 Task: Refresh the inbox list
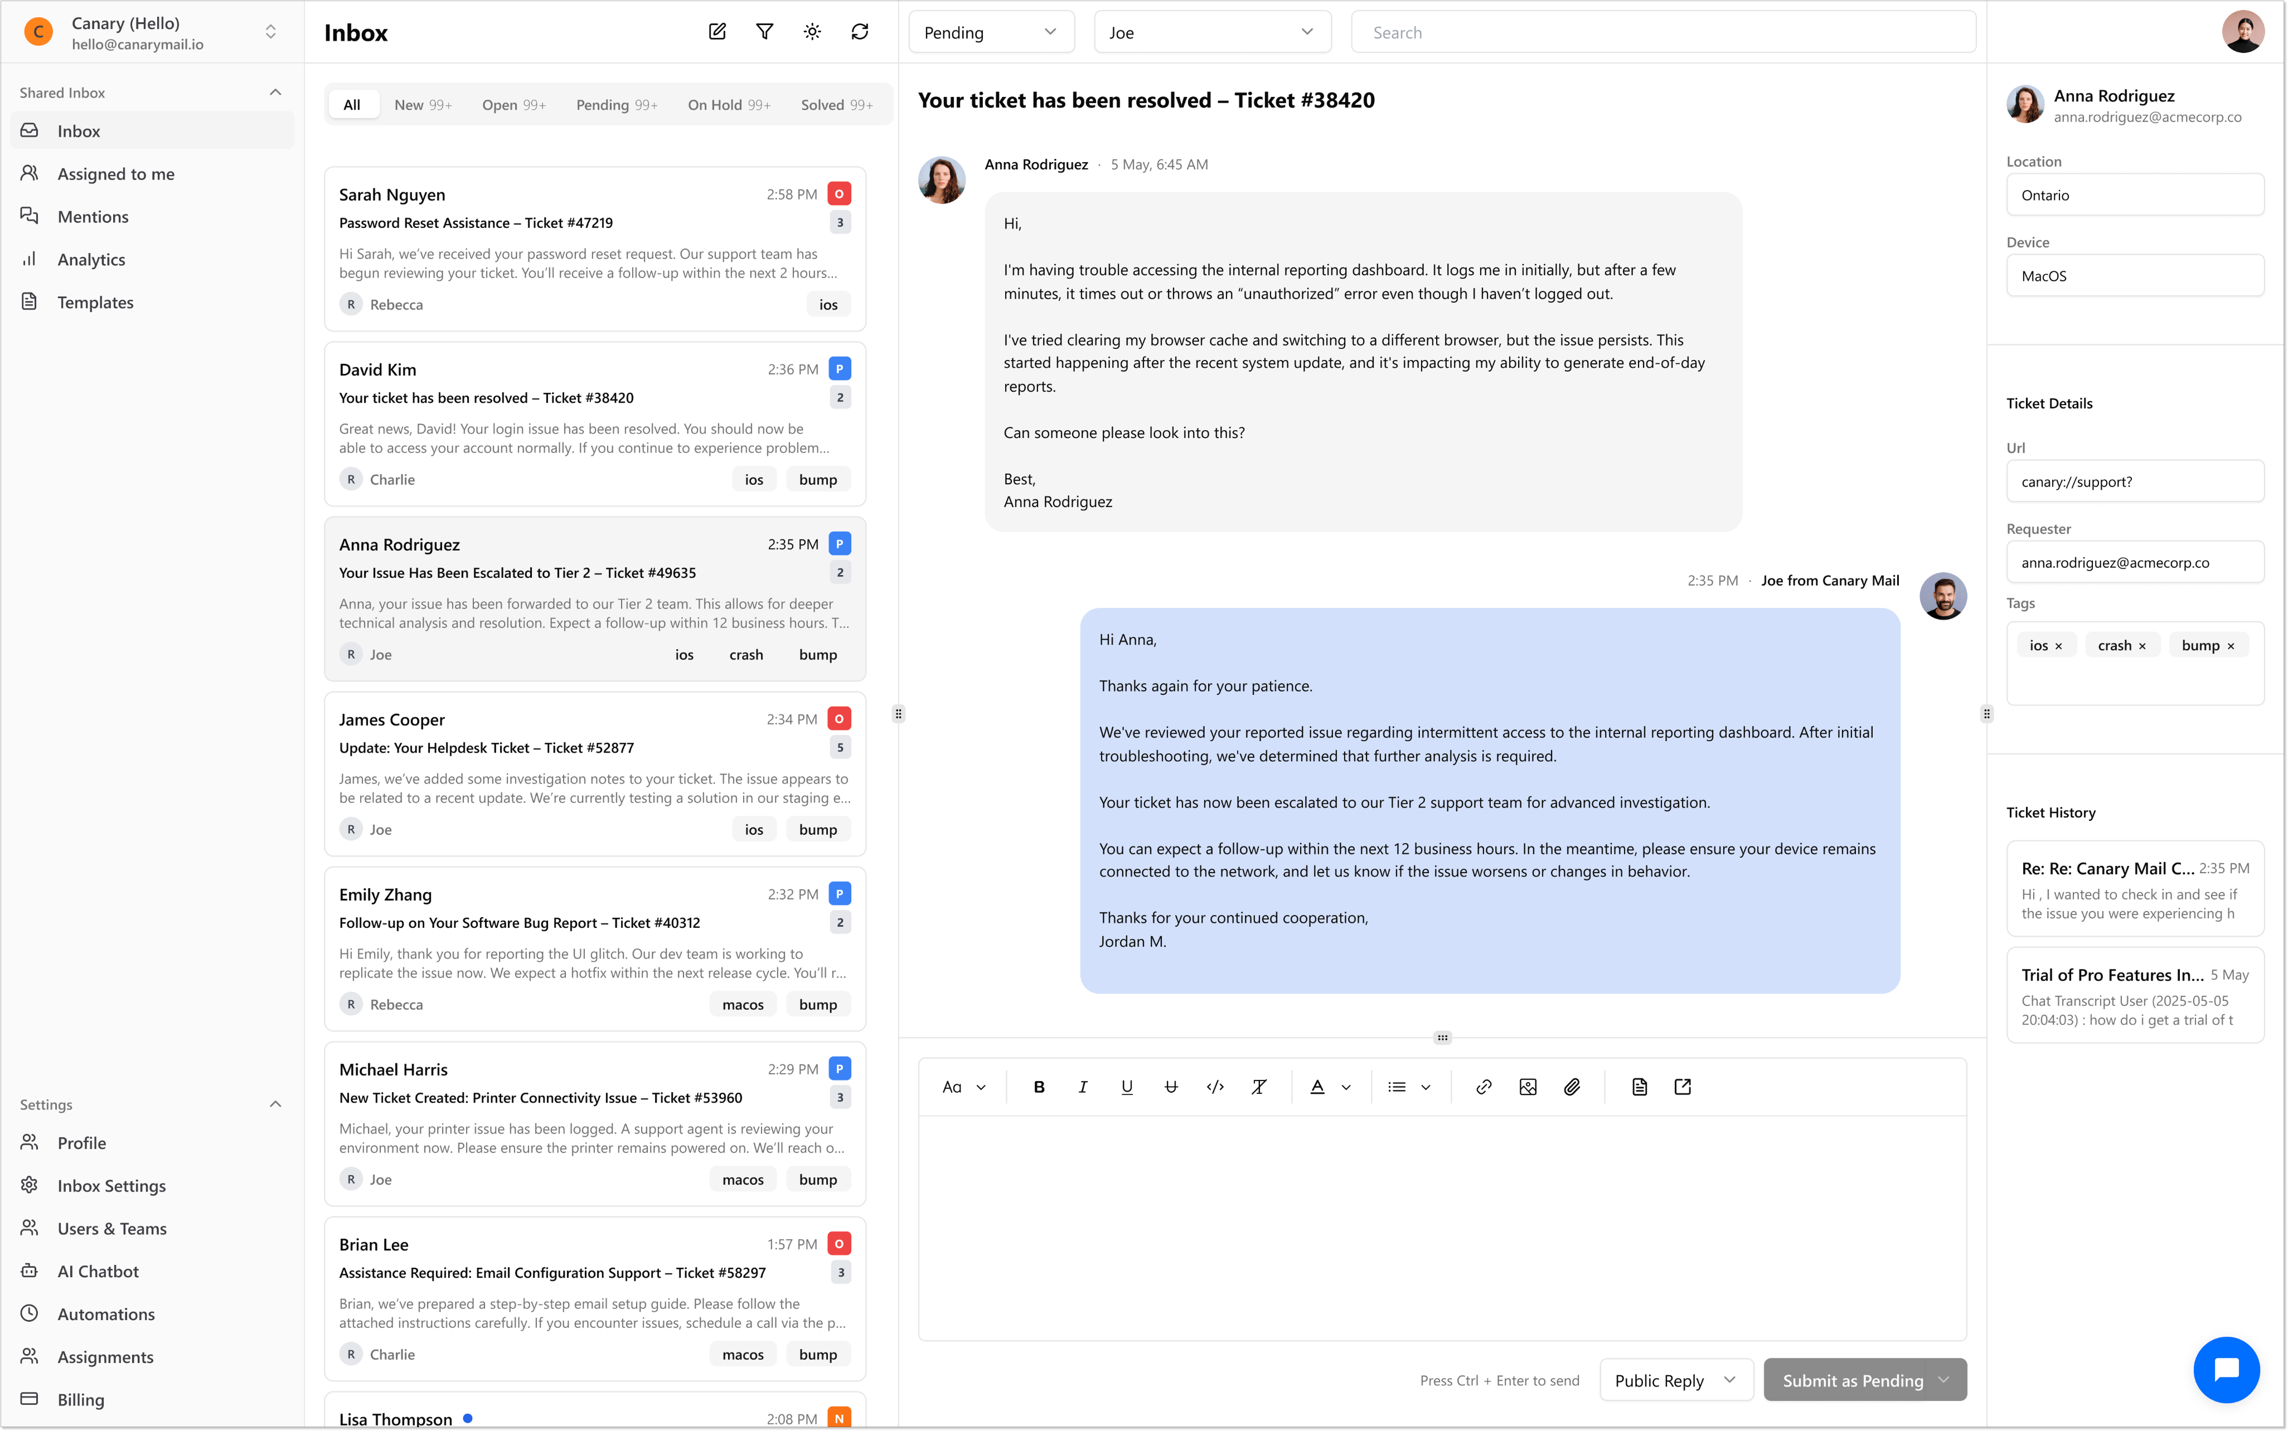pyautogui.click(x=860, y=32)
